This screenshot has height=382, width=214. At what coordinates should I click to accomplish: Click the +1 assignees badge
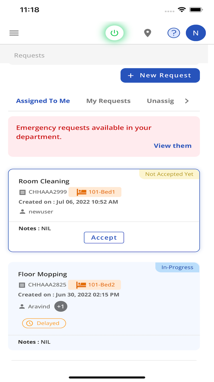coord(61,306)
